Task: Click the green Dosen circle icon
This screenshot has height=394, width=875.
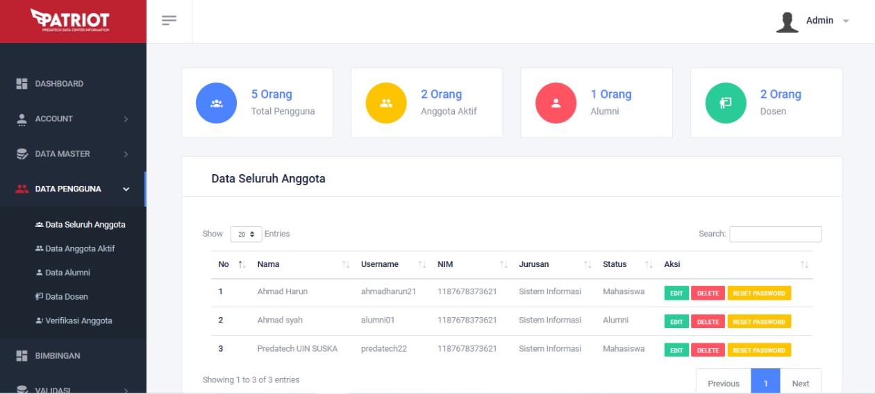Action: click(x=726, y=103)
